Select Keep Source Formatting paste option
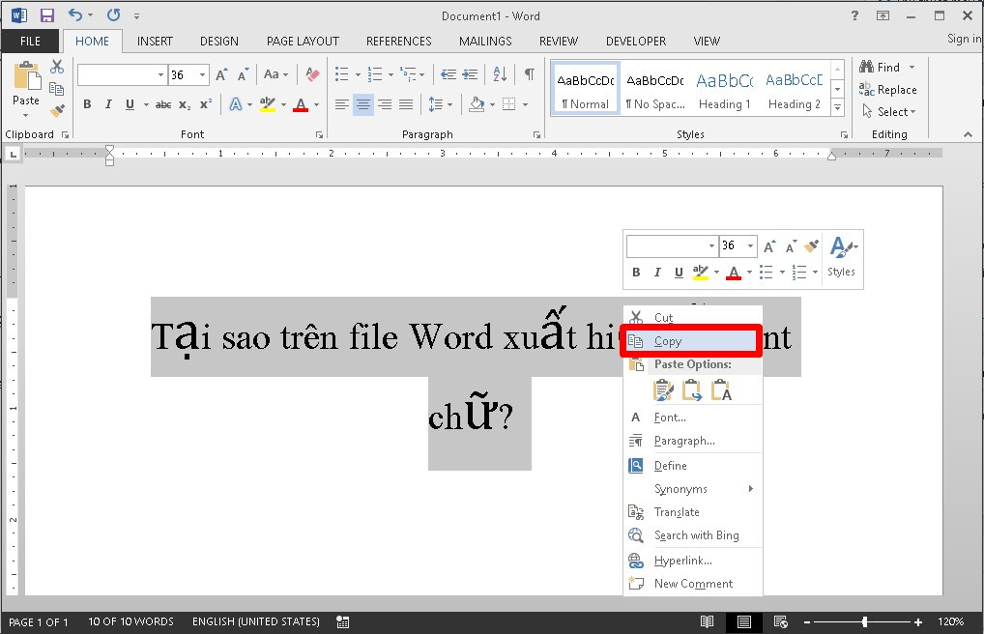The height and width of the screenshot is (634, 984). tap(663, 389)
